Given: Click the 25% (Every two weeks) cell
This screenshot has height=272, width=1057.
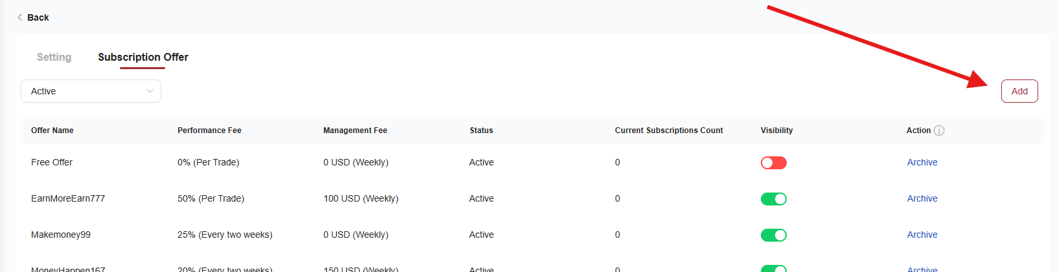Looking at the screenshot, I should 225,235.
